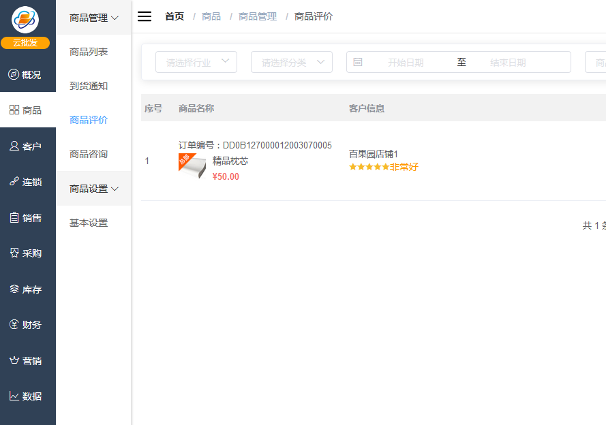Select 商品 in the main sidebar
Screen dimensions: 606x425
point(28,110)
